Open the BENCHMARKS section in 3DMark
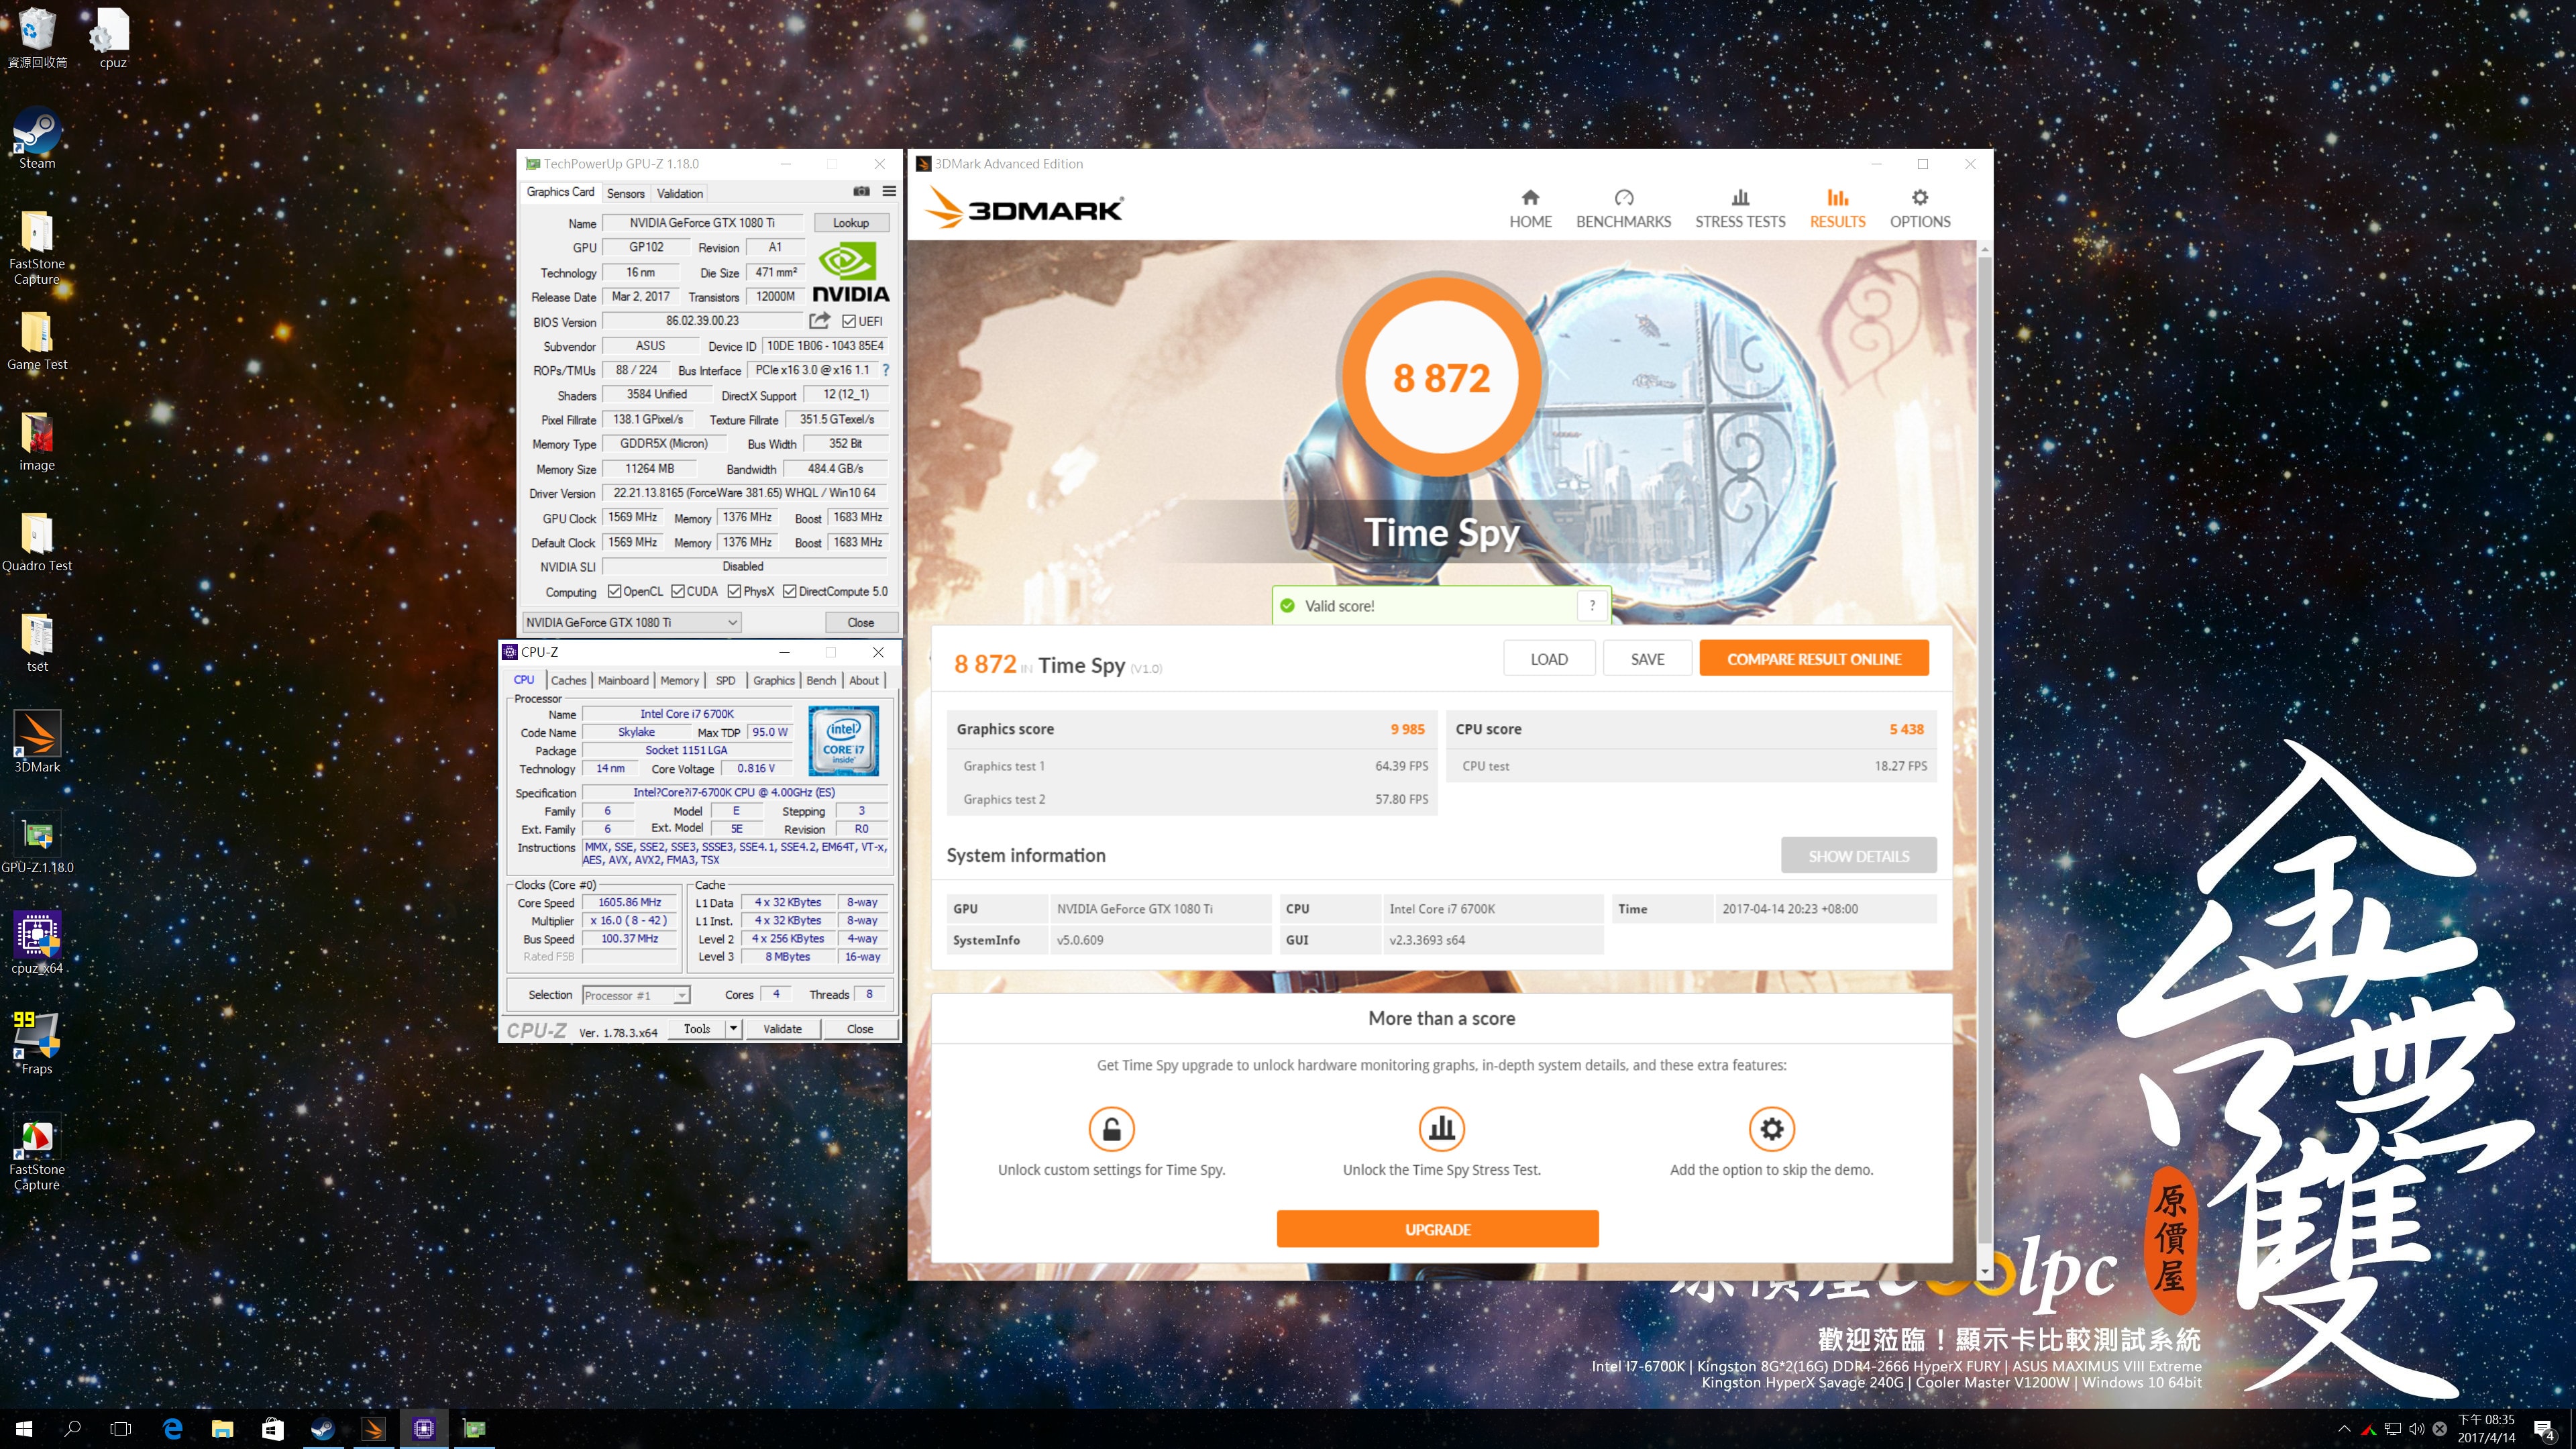This screenshot has height=1449, width=2576. 1623,209
